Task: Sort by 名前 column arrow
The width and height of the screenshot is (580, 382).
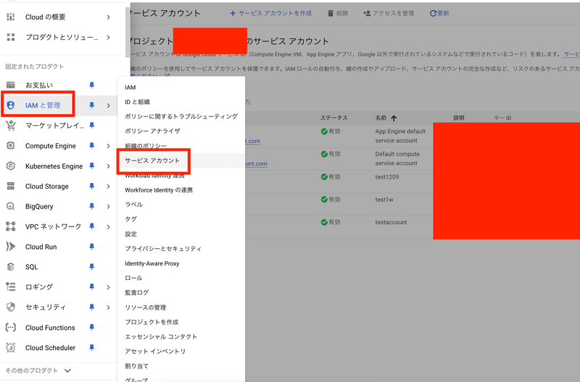Action: tap(394, 118)
